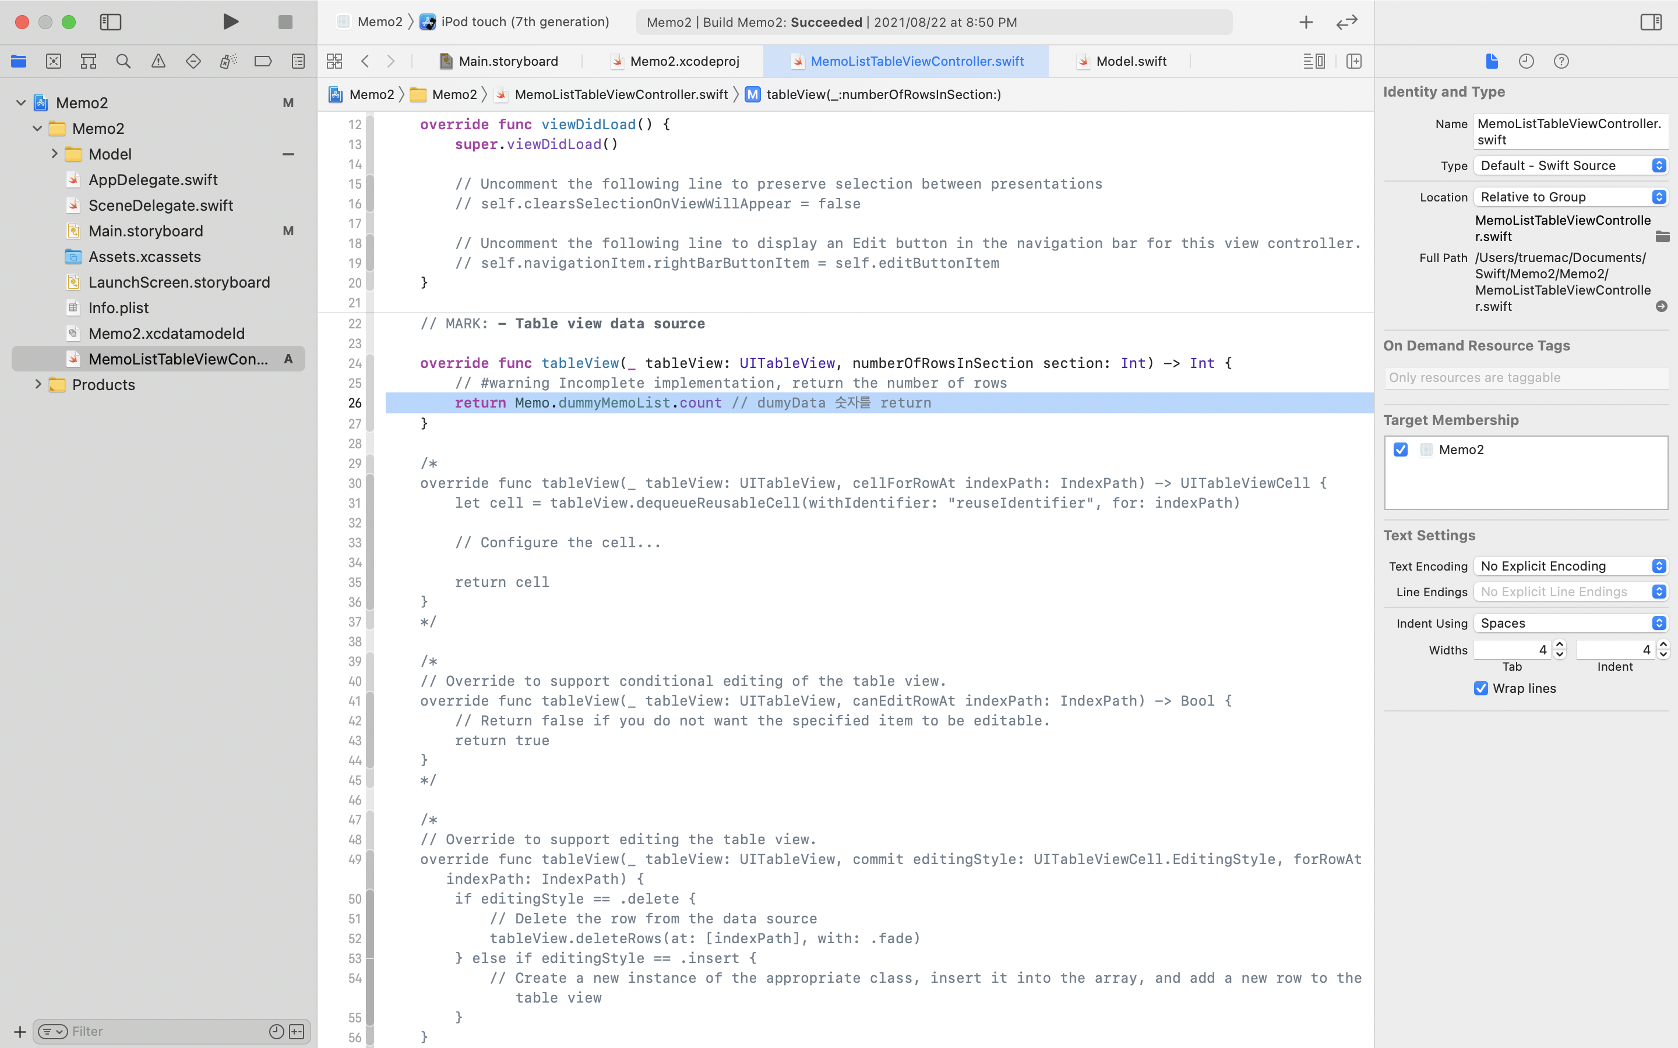Disable the Wrap lines checkbox
Image resolution: width=1678 pixels, height=1048 pixels.
(x=1480, y=688)
